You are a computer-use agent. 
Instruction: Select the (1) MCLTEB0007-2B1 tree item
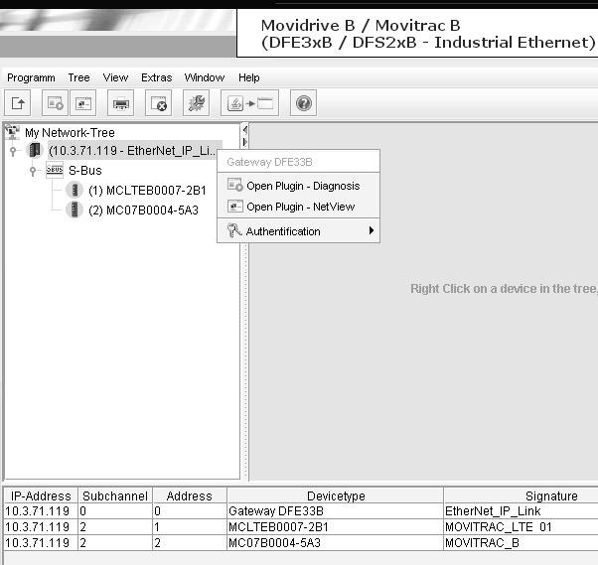pyautogui.click(x=147, y=191)
